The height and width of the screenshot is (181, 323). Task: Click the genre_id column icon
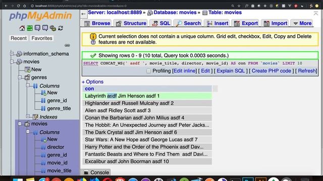(x=43, y=101)
